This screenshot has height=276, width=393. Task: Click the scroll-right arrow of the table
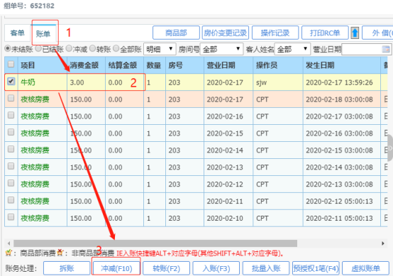pos(383,243)
